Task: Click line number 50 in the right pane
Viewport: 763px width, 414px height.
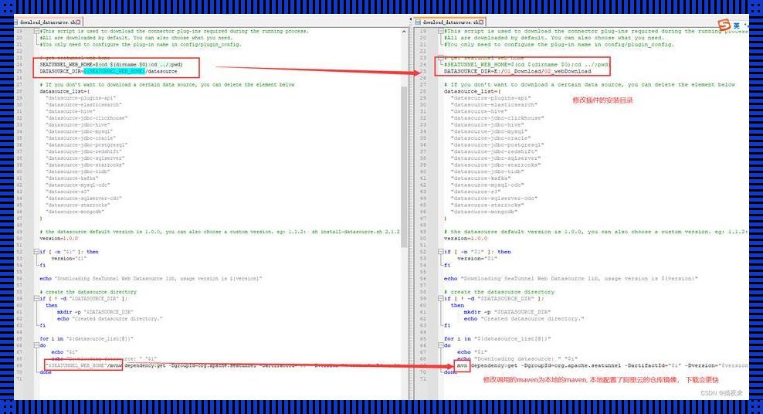Action: [423, 239]
